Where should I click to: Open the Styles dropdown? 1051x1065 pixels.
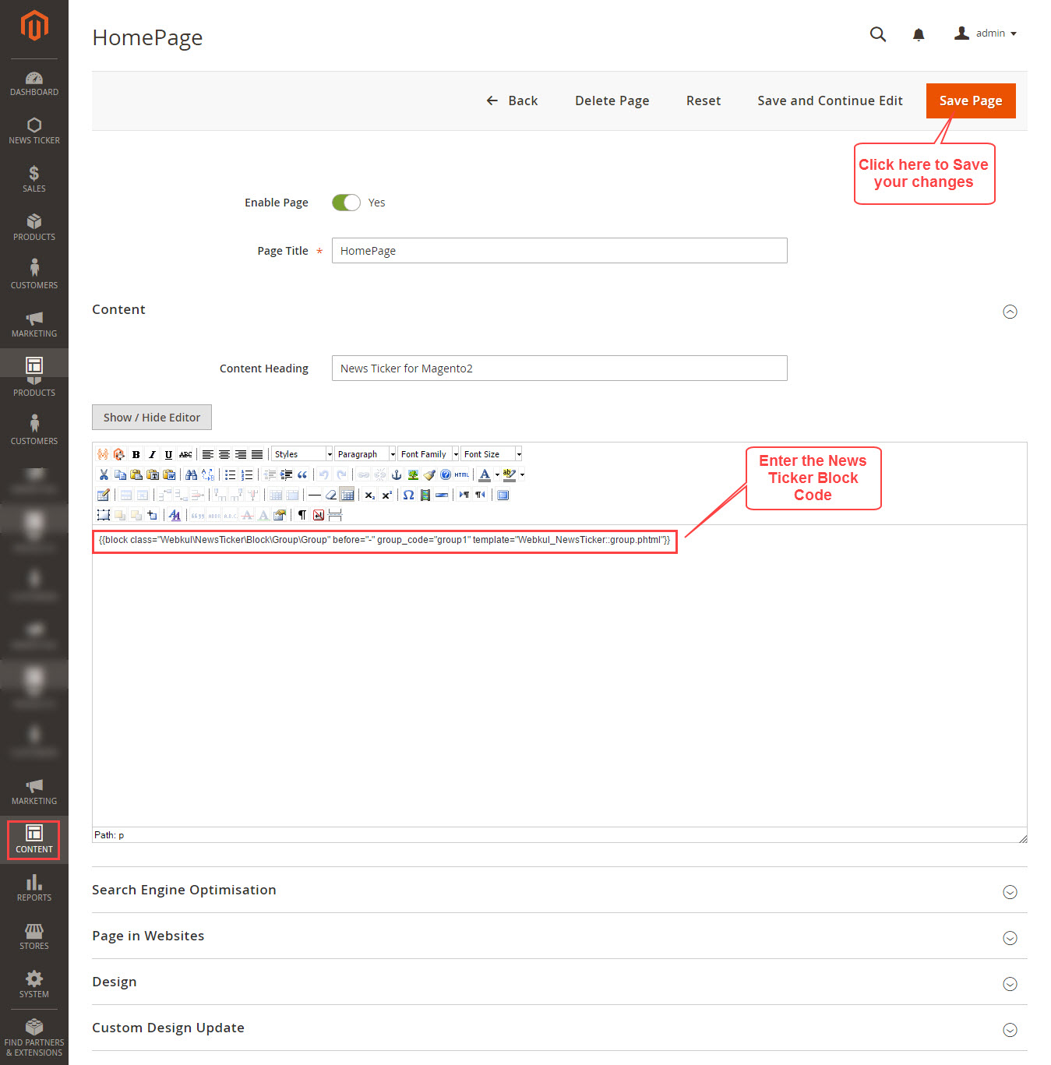[x=302, y=454]
